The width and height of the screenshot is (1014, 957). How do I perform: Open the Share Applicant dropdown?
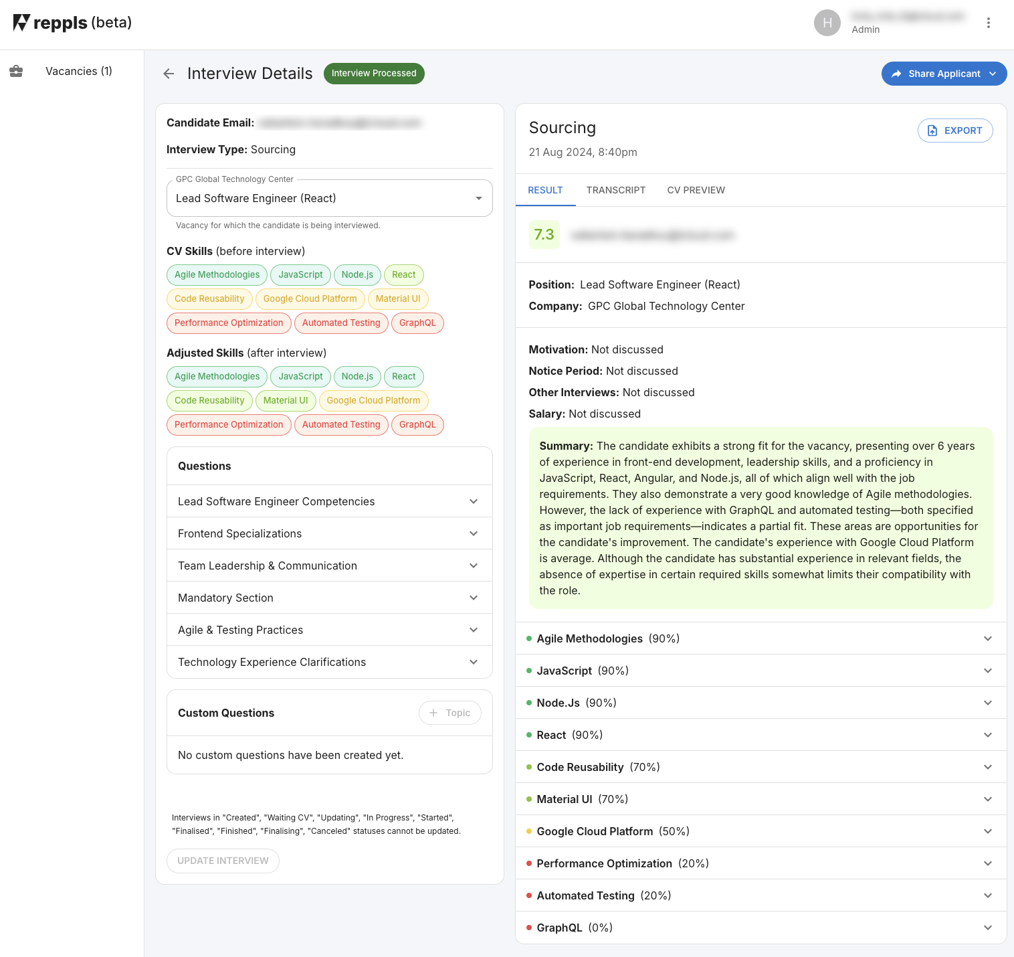coord(944,74)
